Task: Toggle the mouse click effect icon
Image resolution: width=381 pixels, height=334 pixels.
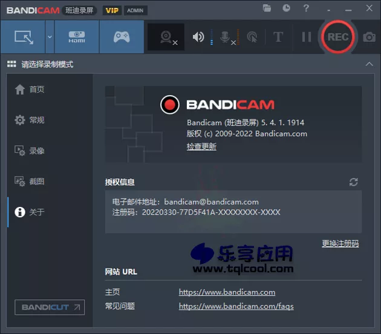Action: pos(252,38)
